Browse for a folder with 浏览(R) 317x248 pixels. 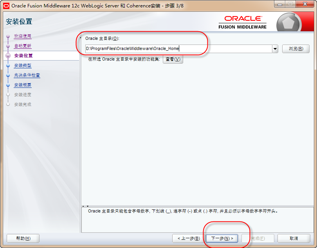[x=296, y=49]
